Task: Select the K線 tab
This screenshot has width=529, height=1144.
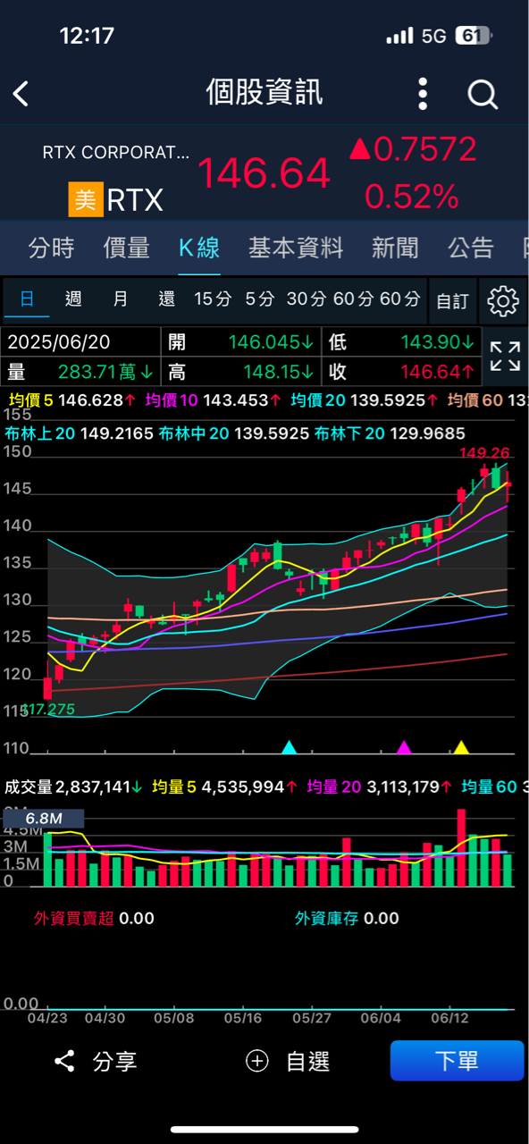Action: [198, 248]
